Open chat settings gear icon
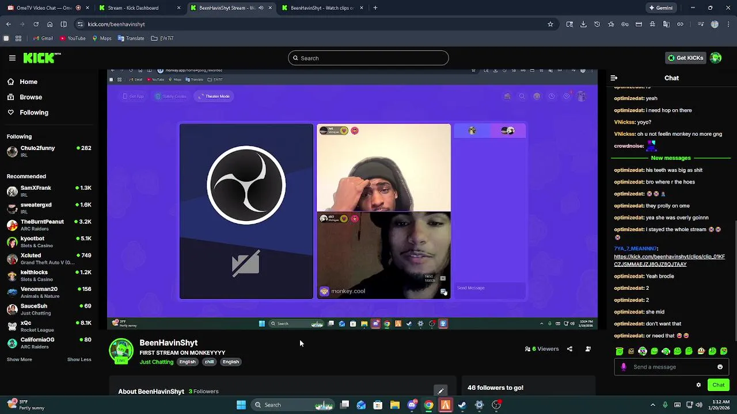This screenshot has width=737, height=414. click(x=698, y=385)
